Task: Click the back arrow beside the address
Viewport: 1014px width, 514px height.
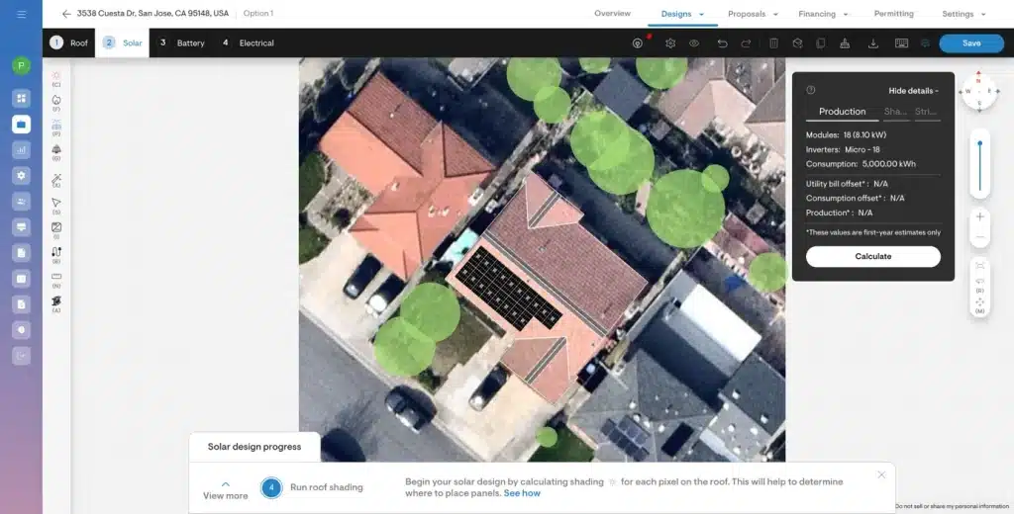Action: point(66,14)
